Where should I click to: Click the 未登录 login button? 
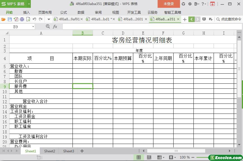click(169, 4)
